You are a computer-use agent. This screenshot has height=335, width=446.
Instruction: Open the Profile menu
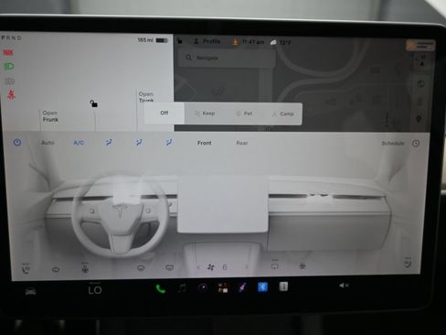tap(207, 41)
